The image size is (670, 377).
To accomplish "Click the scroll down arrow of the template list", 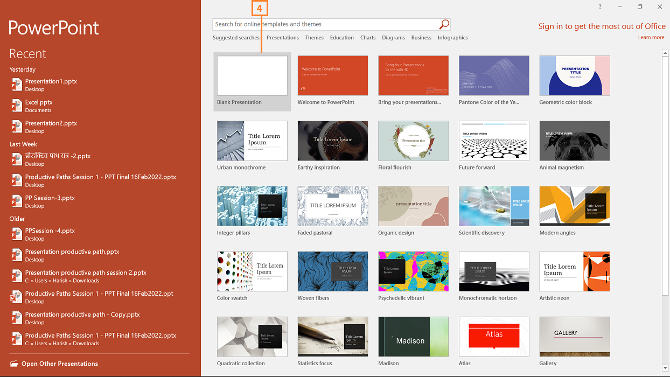I will click(665, 368).
